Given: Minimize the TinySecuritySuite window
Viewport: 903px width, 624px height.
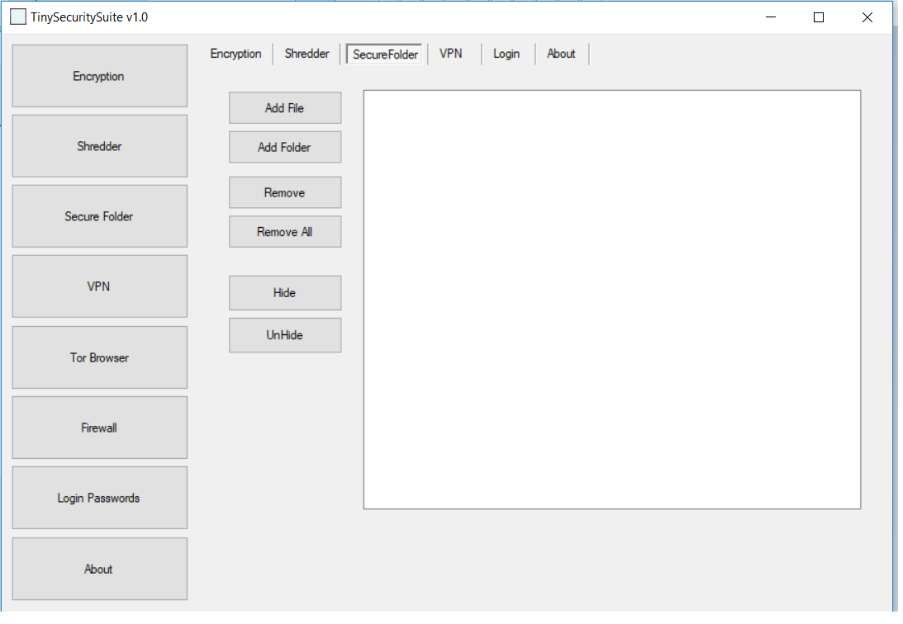Looking at the screenshot, I should click(771, 17).
